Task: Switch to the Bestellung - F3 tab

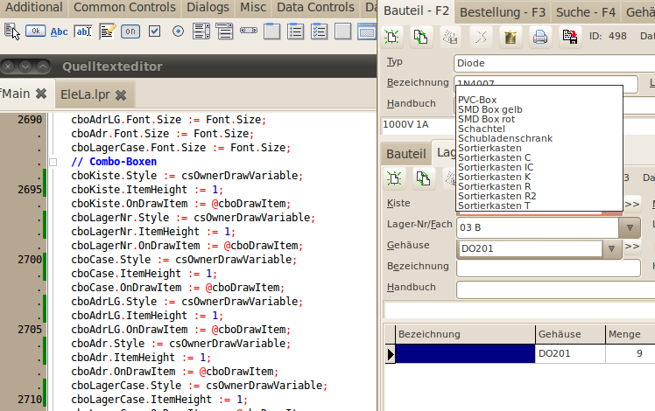Action: click(x=503, y=12)
